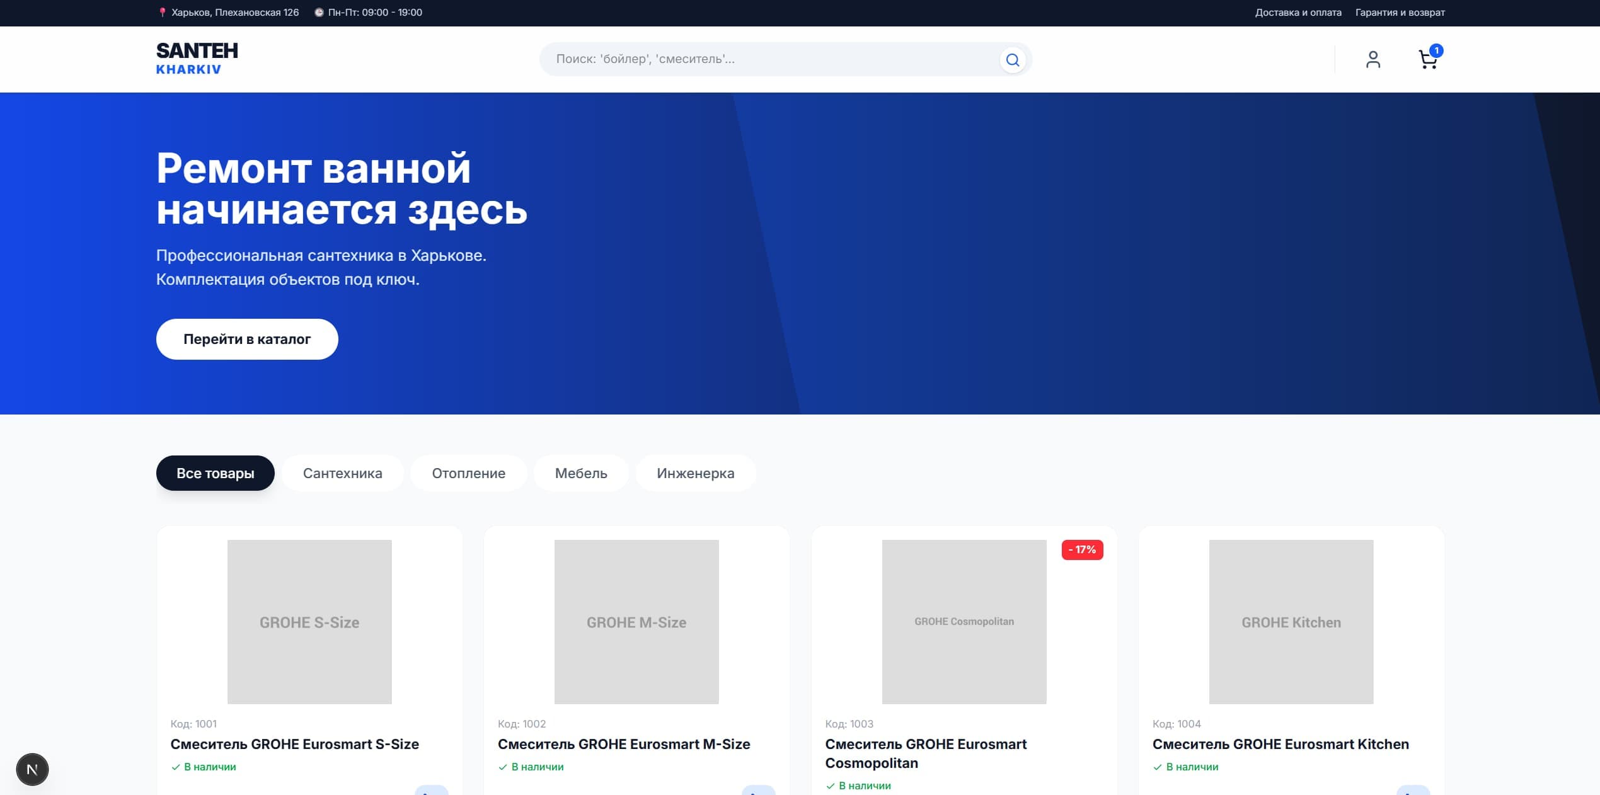Select the 'Все товары' category tab
Viewport: 1600px width, 795px height.
(216, 473)
